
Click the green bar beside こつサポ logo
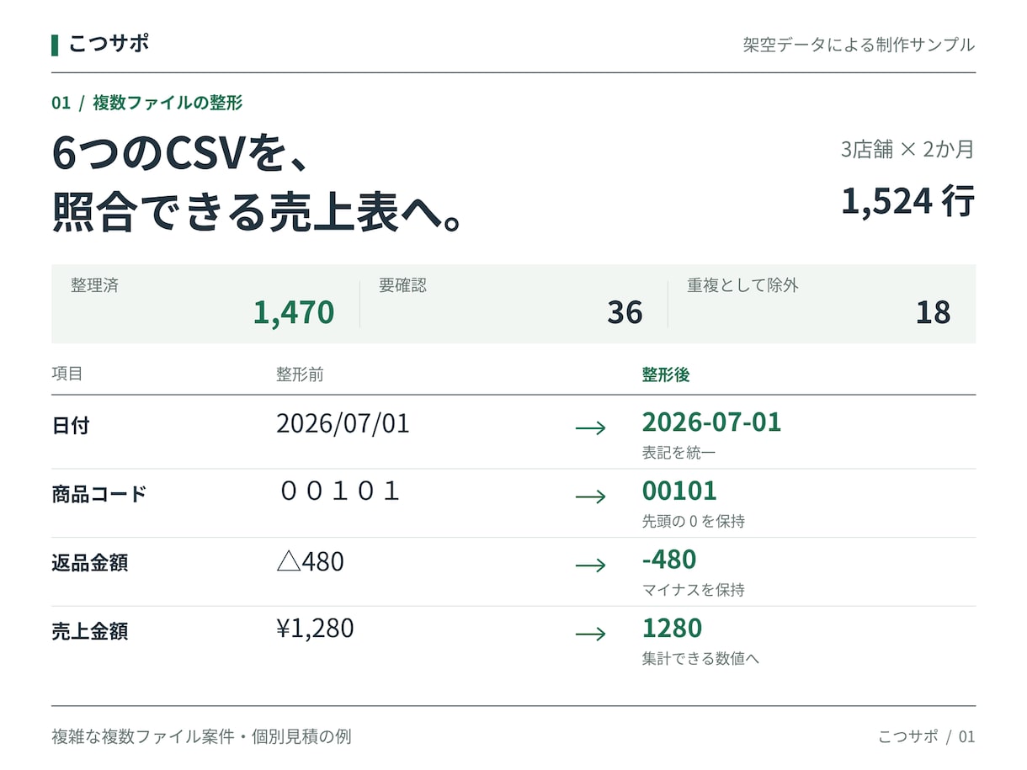55,45
